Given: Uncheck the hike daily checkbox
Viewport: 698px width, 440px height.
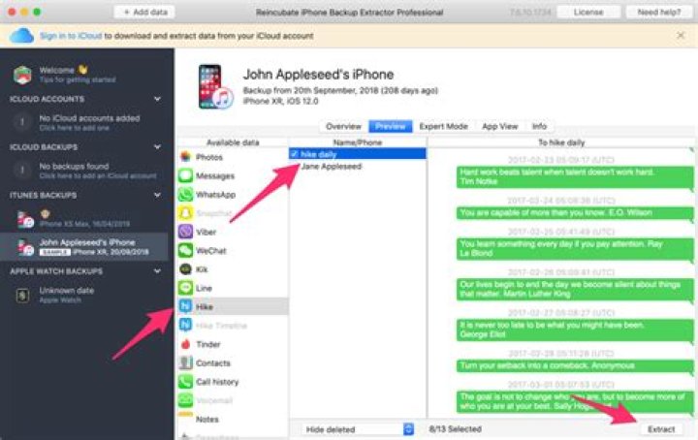Looking at the screenshot, I should [x=294, y=154].
